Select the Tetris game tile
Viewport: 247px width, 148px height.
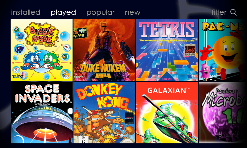coord(167,50)
